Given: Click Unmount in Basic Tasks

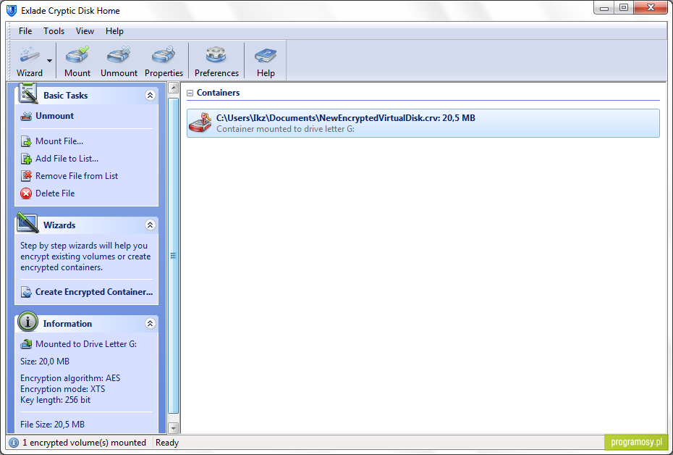Looking at the screenshot, I should [x=54, y=116].
